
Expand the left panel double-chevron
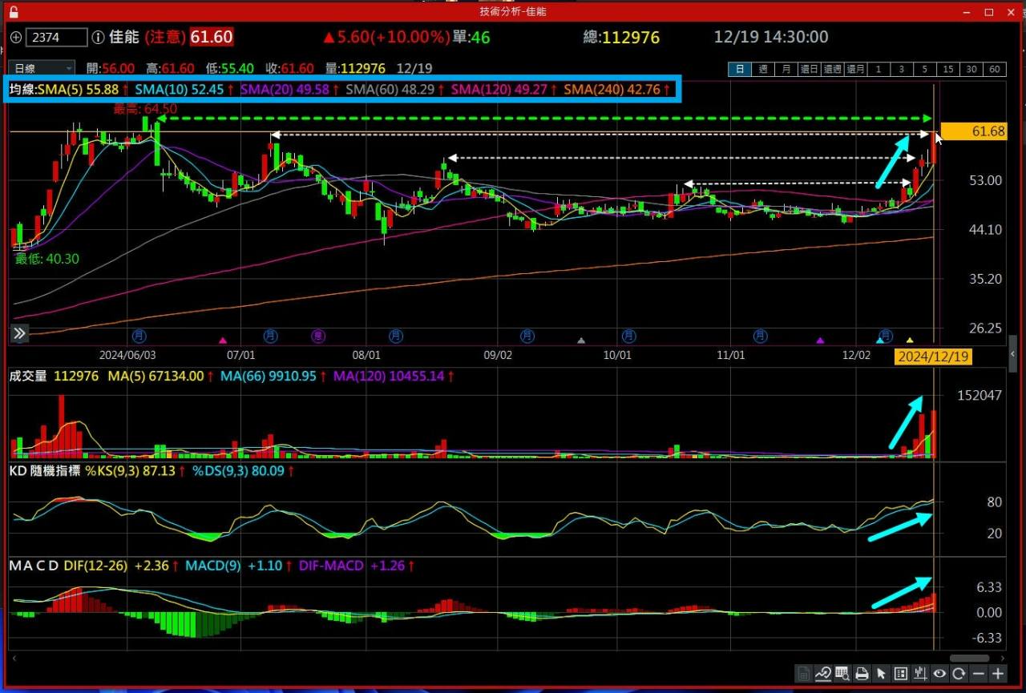point(19,333)
